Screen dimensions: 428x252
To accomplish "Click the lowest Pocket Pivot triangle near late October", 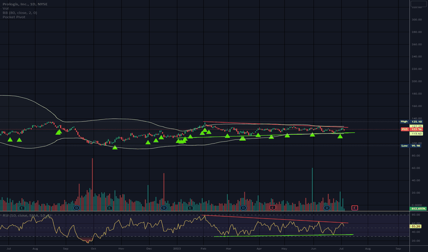I will (115, 148).
